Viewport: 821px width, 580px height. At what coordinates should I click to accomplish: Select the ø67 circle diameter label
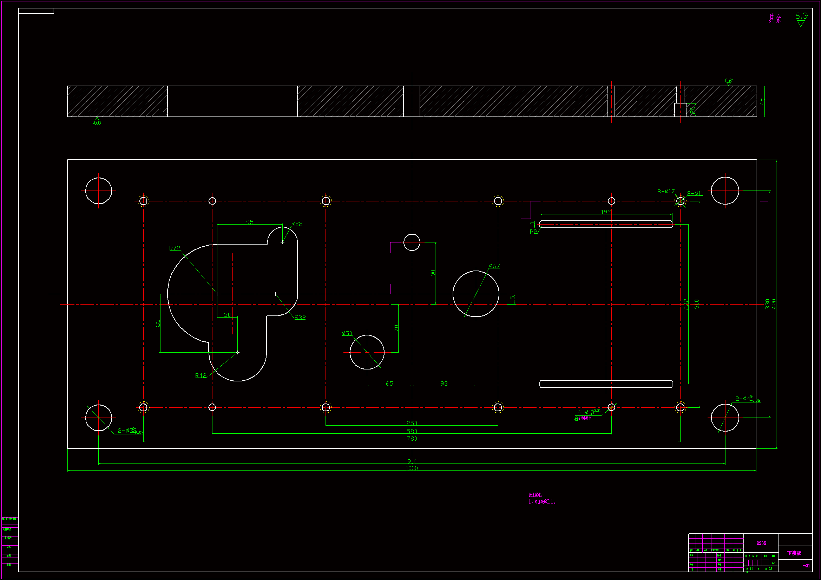(x=494, y=266)
